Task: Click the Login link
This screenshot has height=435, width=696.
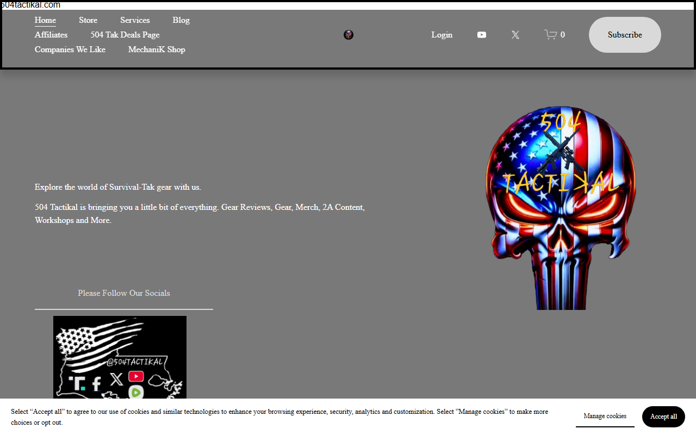Action: pos(442,35)
